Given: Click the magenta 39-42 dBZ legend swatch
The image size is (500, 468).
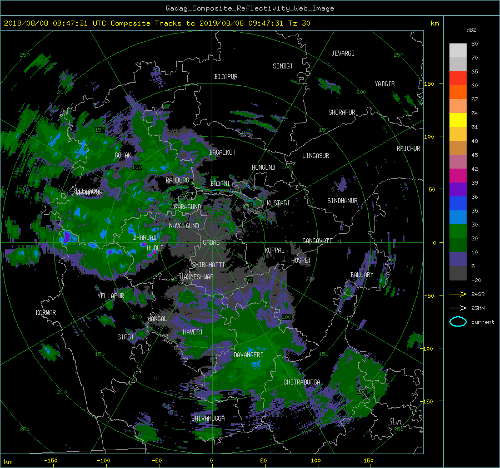Looking at the screenshot, I should coord(458,175).
